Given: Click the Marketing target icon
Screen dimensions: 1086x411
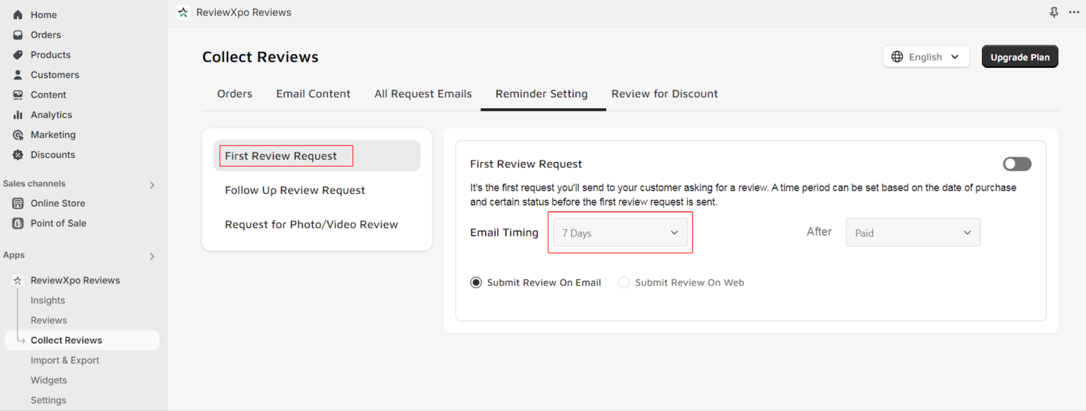Looking at the screenshot, I should (18, 135).
